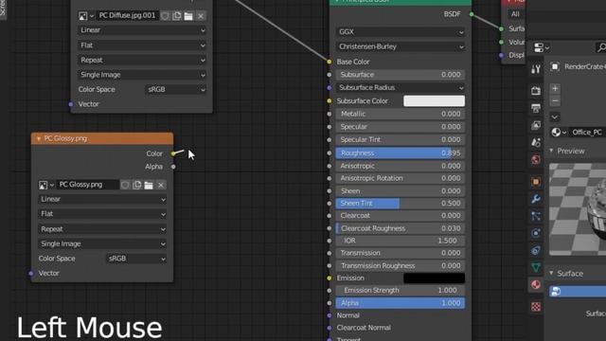Viewport: 606px width, 341px height.
Task: Open Properties editor options dropdown icon
Action: 541,47
